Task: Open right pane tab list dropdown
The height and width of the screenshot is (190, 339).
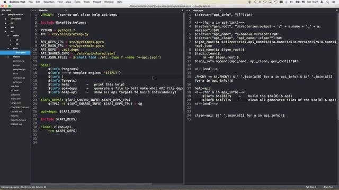Action: [337, 11]
